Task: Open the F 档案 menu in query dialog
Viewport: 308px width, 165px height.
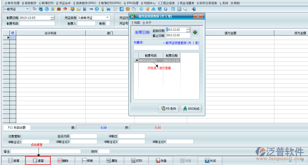Action: (x=136, y=23)
